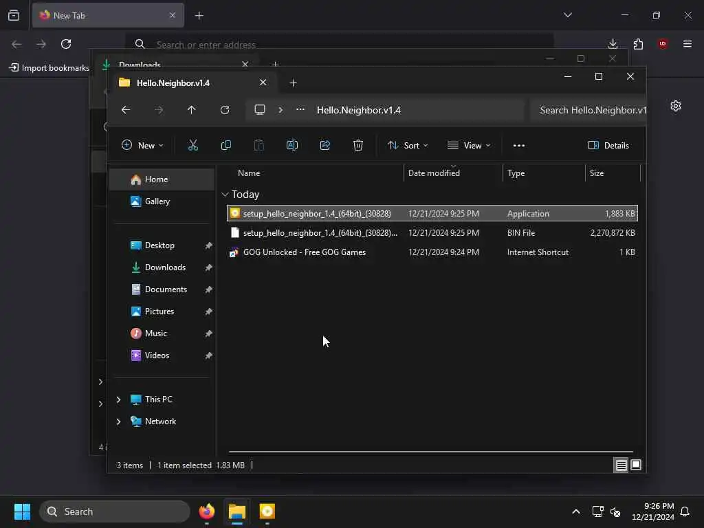
Task: Sort by Date modified column header
Action: [434, 173]
